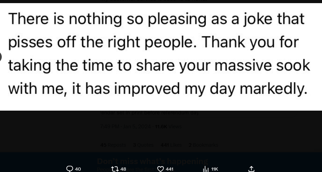Go to previous image with left-edge arrow
This screenshot has width=322, height=172.
pyautogui.click(x=1, y=57)
